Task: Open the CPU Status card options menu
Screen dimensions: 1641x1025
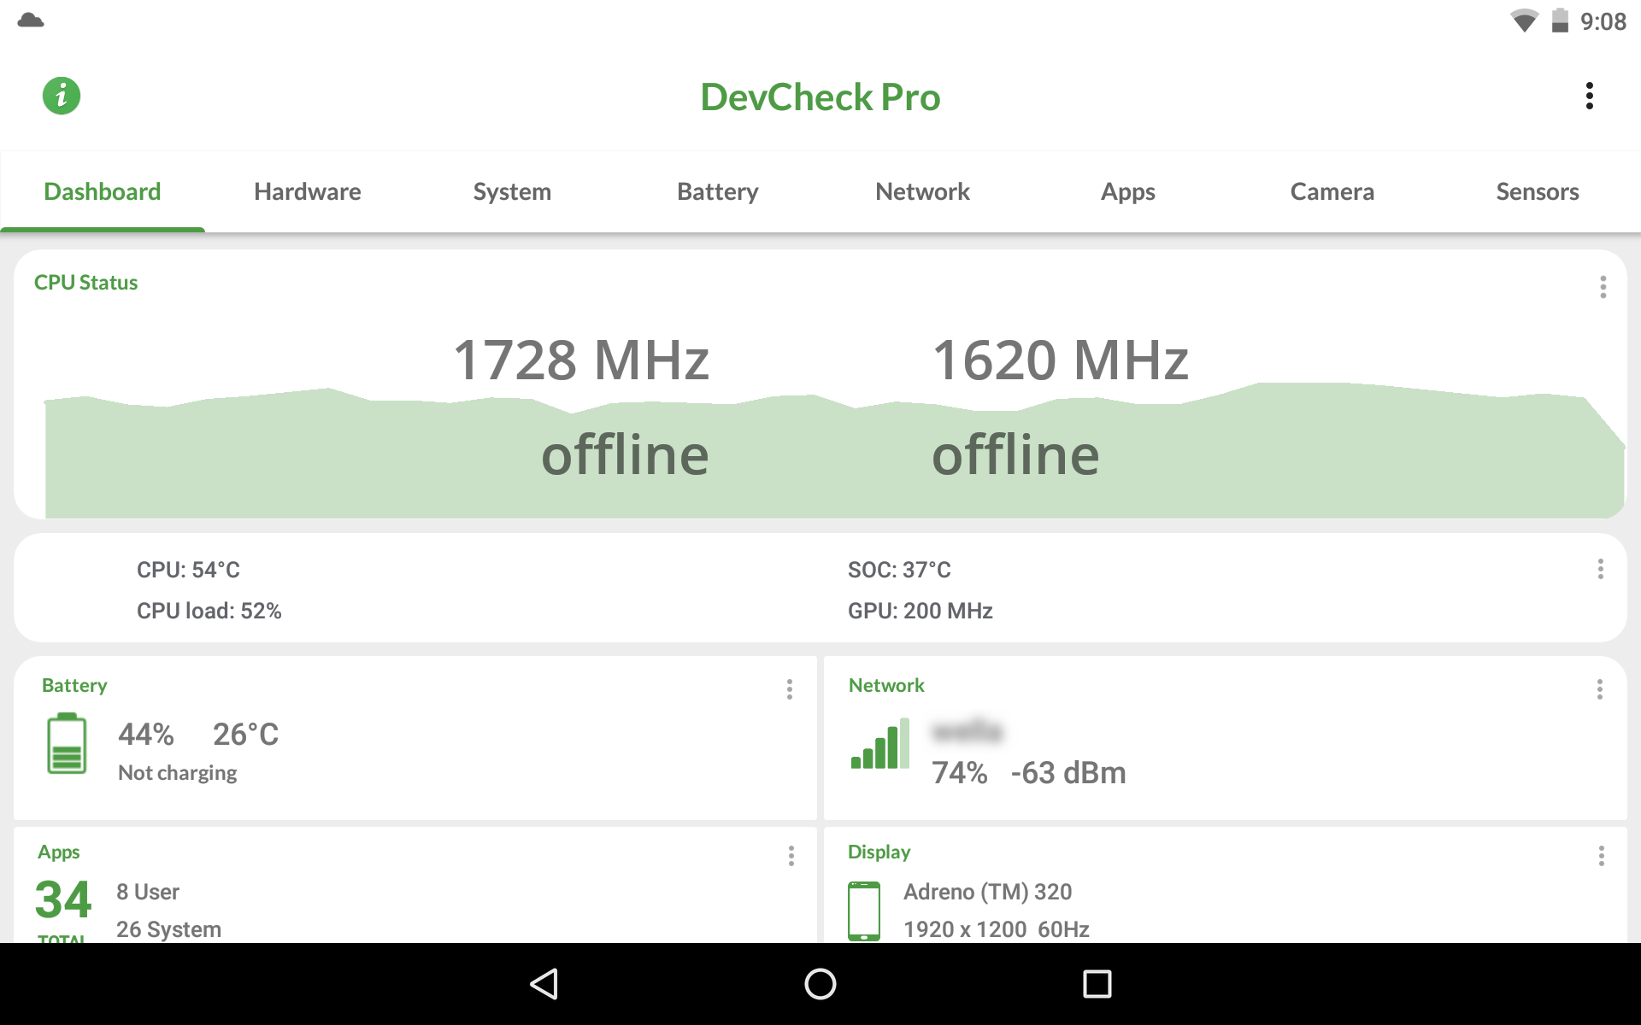Action: [x=1603, y=287]
